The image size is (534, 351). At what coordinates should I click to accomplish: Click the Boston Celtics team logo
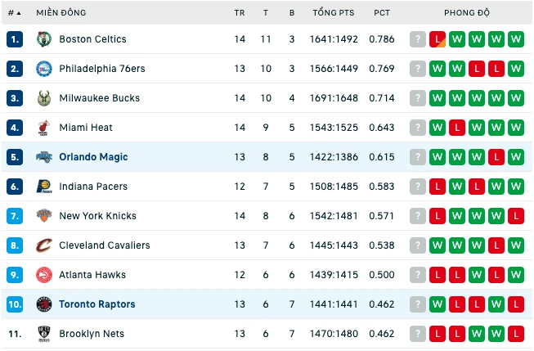coord(44,39)
